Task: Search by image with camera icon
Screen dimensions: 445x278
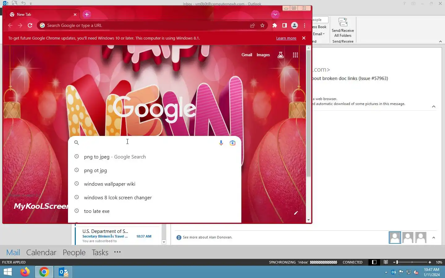Action: (x=232, y=143)
